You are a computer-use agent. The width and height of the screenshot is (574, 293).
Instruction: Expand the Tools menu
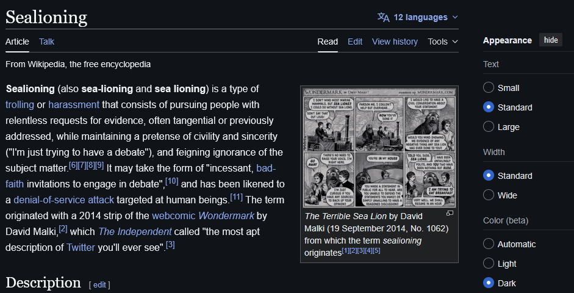443,42
